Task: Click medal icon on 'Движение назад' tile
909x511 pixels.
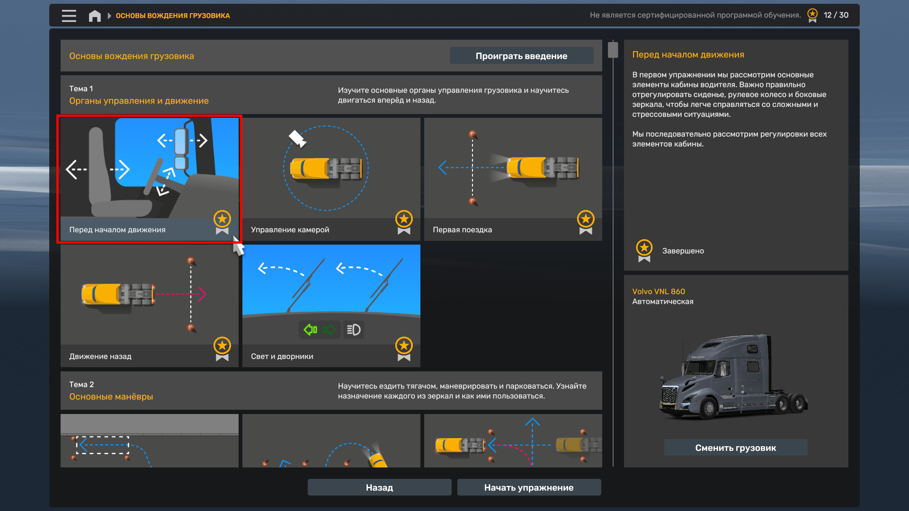Action: 222,349
